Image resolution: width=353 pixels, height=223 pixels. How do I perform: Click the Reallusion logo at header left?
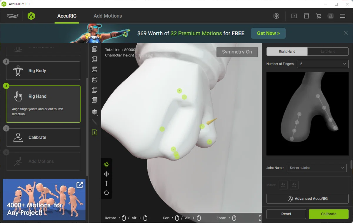tap(13, 16)
